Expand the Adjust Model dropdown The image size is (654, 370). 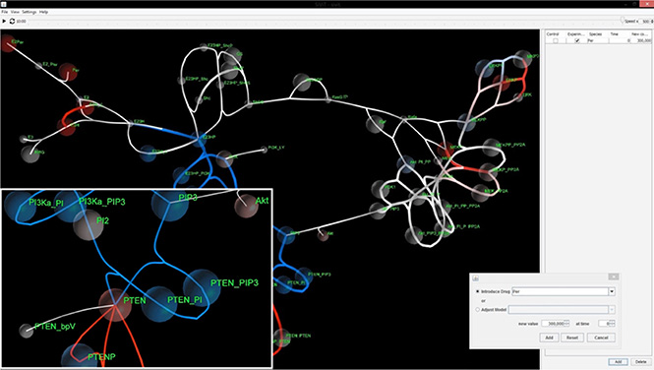click(x=612, y=310)
